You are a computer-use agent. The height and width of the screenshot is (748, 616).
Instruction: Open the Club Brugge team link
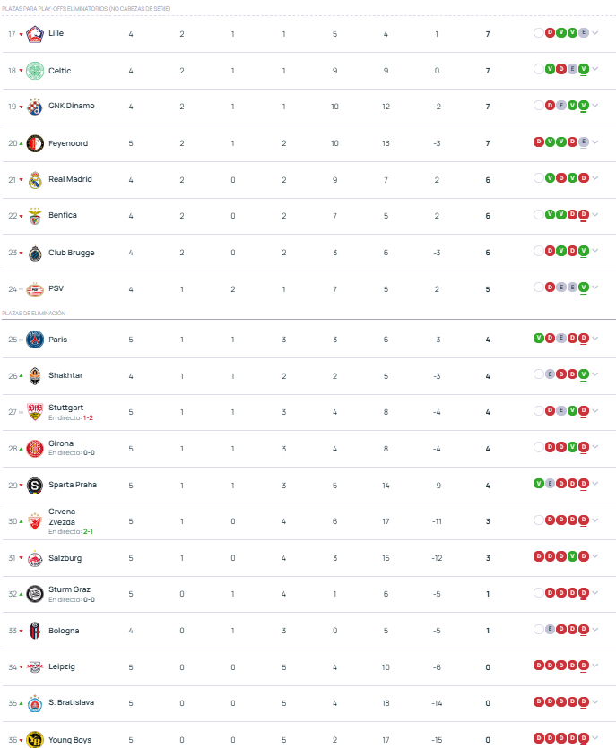click(72, 253)
